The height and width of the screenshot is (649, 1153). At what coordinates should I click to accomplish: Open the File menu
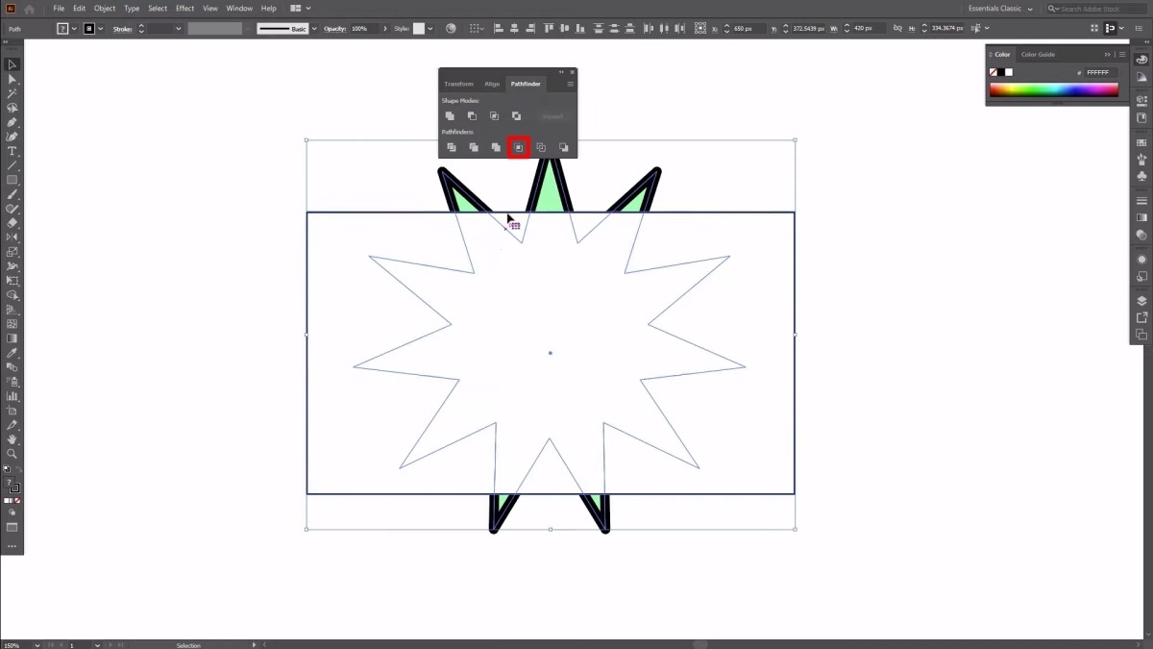59,9
